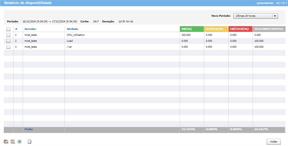Check the box for the Load row
This screenshot has width=288, height=146.
point(8,41)
